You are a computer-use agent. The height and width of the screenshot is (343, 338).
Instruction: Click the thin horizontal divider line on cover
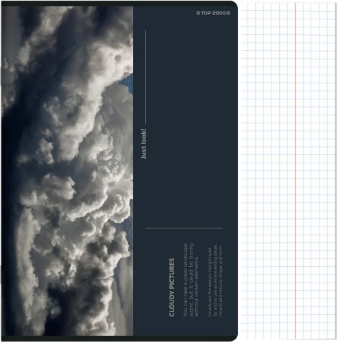point(184,228)
